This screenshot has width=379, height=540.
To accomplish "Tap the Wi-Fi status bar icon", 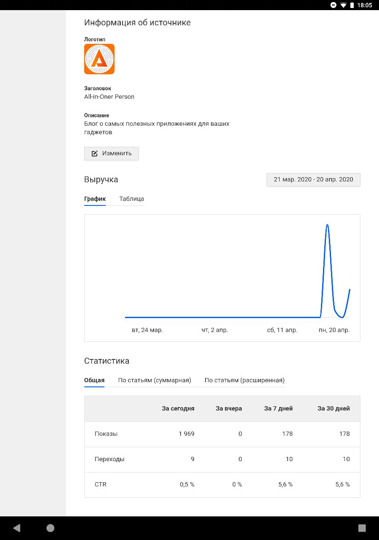I will tap(343, 5).
